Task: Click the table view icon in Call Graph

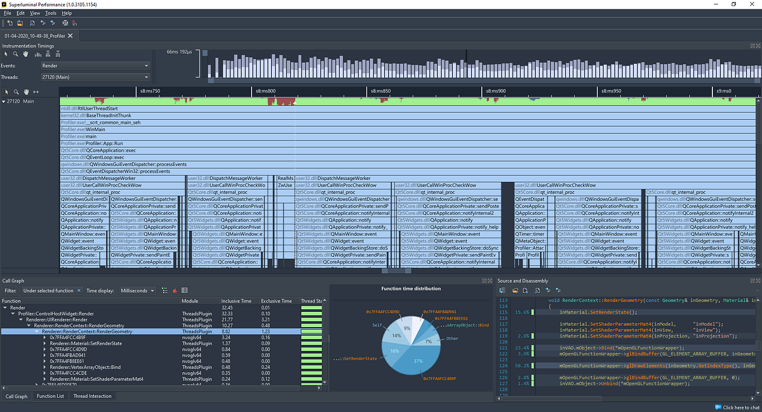Action: click(184, 290)
